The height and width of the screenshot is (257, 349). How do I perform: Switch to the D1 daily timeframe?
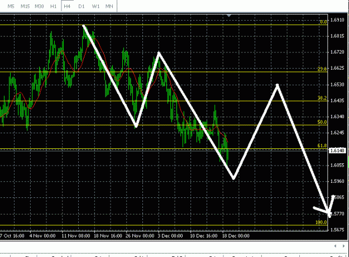tap(81, 6)
